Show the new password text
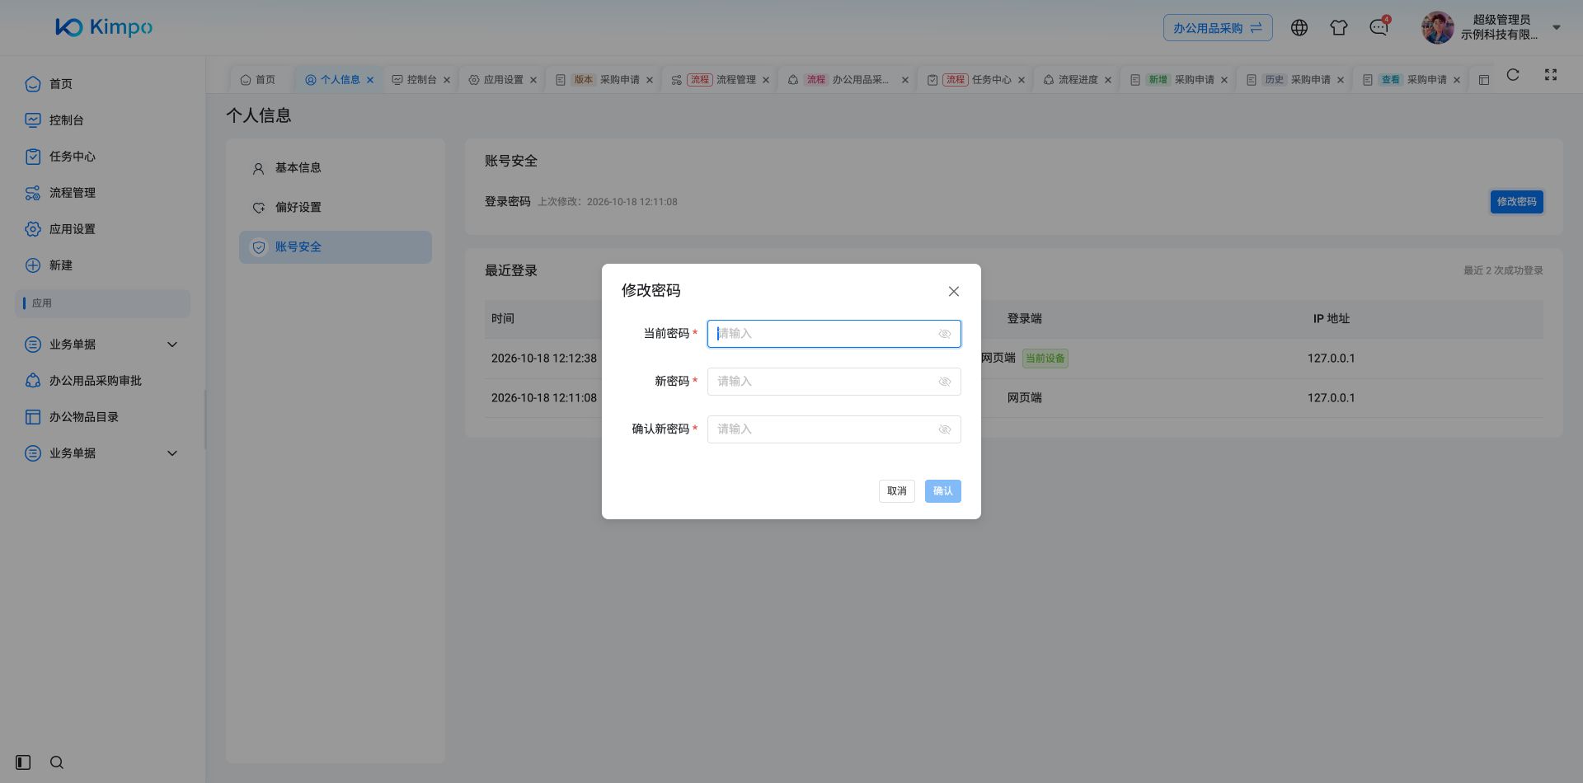 point(944,382)
